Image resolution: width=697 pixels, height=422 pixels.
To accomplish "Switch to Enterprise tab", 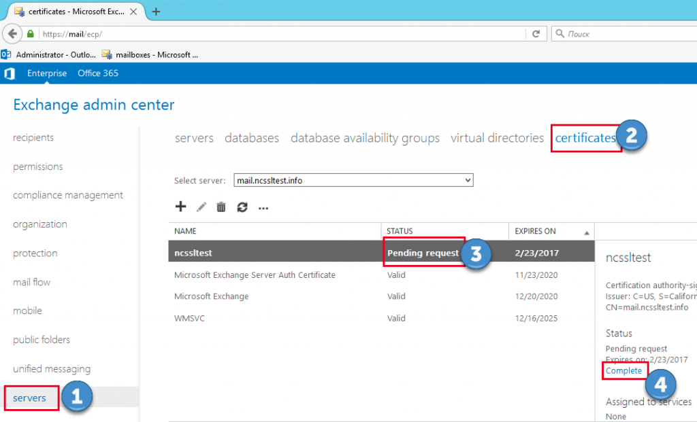I will [x=47, y=73].
